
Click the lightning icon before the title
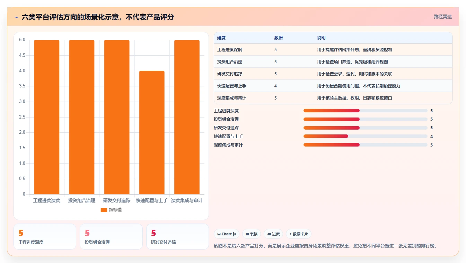click(17, 17)
